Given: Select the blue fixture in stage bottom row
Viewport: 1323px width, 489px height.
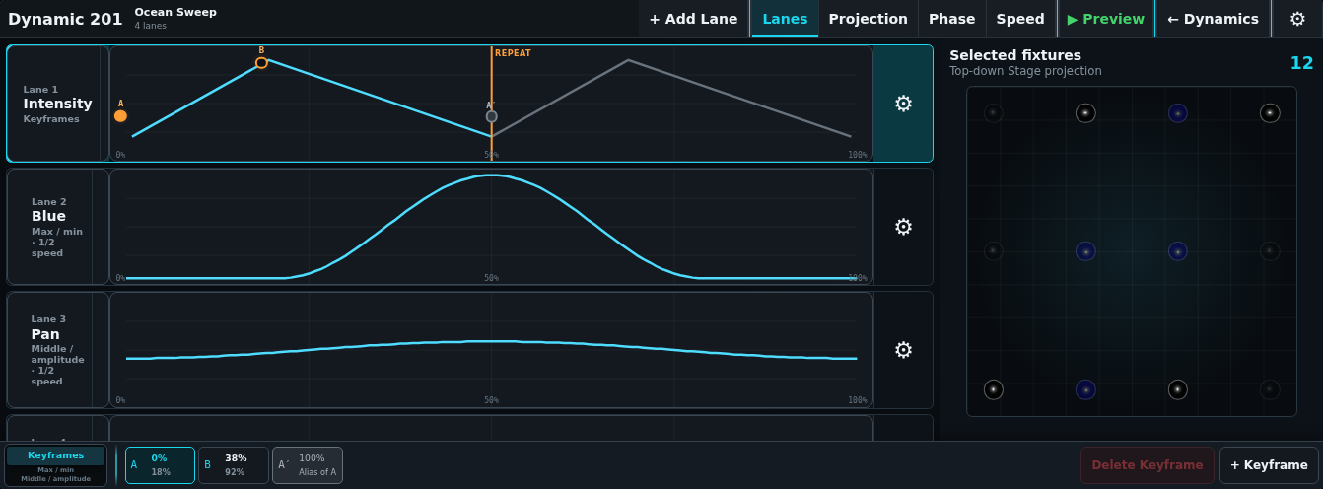Looking at the screenshot, I should pyautogui.click(x=1085, y=389).
